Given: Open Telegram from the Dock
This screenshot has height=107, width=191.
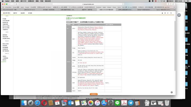Looking at the screenshot, I should (131, 103).
